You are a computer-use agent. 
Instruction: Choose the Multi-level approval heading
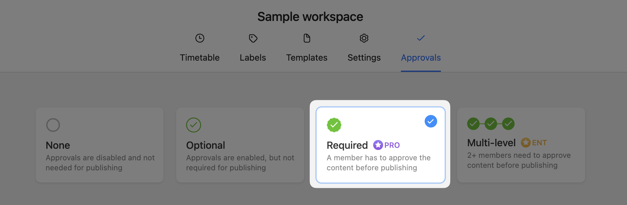(491, 143)
